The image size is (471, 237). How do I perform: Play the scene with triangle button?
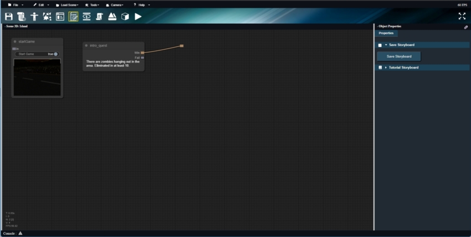pos(138,17)
